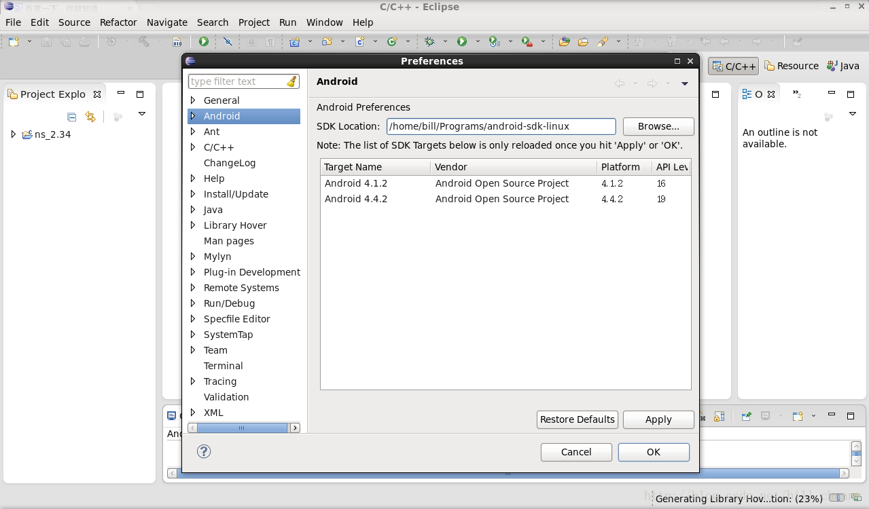Click the Apply button
The width and height of the screenshot is (869, 509).
click(x=658, y=419)
